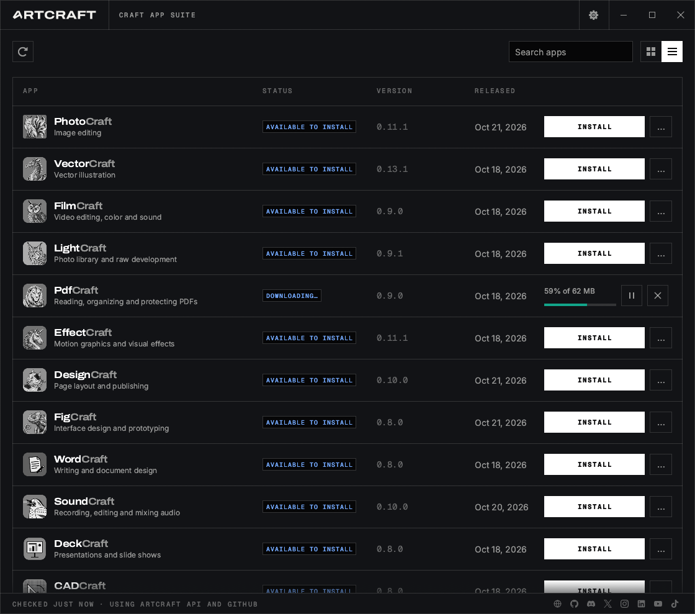Cancel the PdfCraft download
The image size is (695, 614).
click(x=658, y=296)
